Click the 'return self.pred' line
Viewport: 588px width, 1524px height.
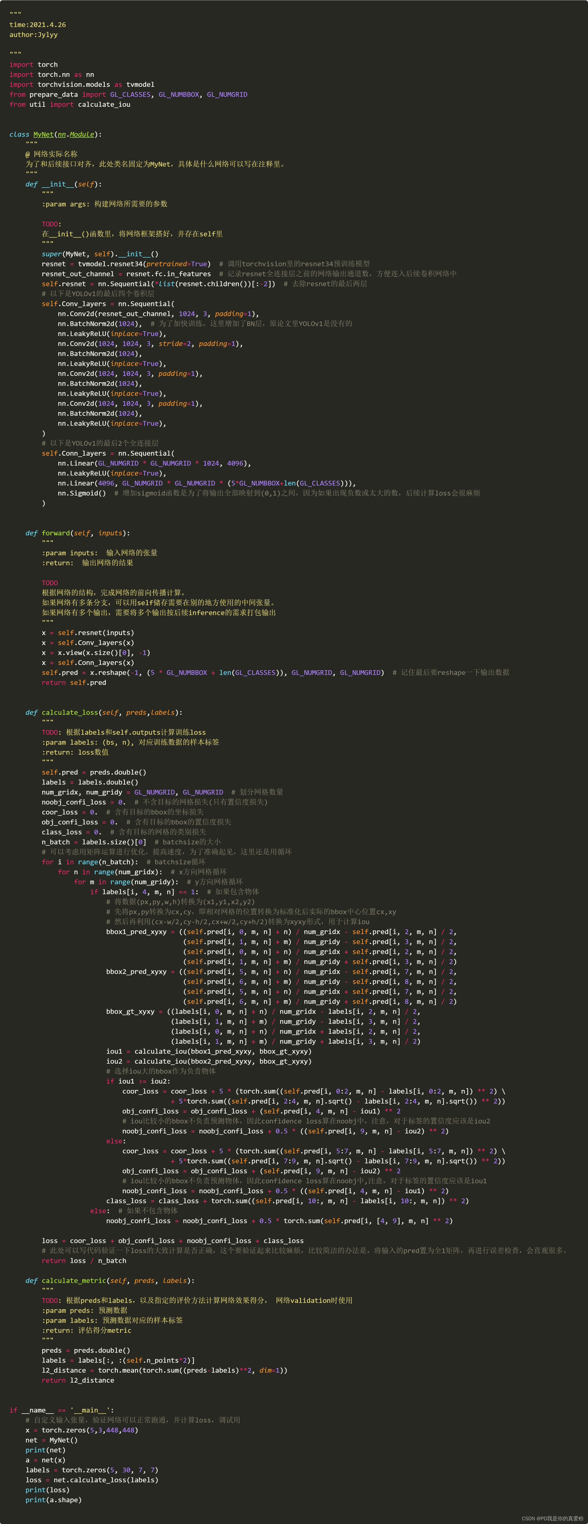pyautogui.click(x=74, y=683)
